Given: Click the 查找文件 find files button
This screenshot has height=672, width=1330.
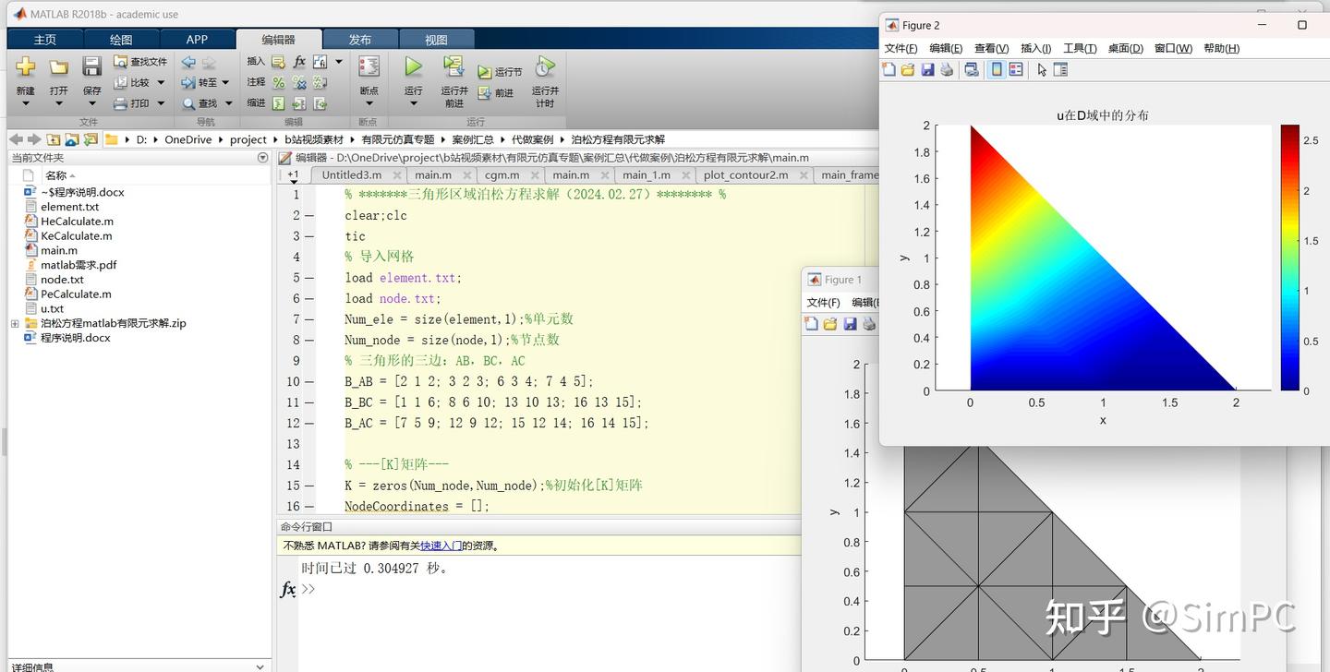Looking at the screenshot, I should [140, 62].
